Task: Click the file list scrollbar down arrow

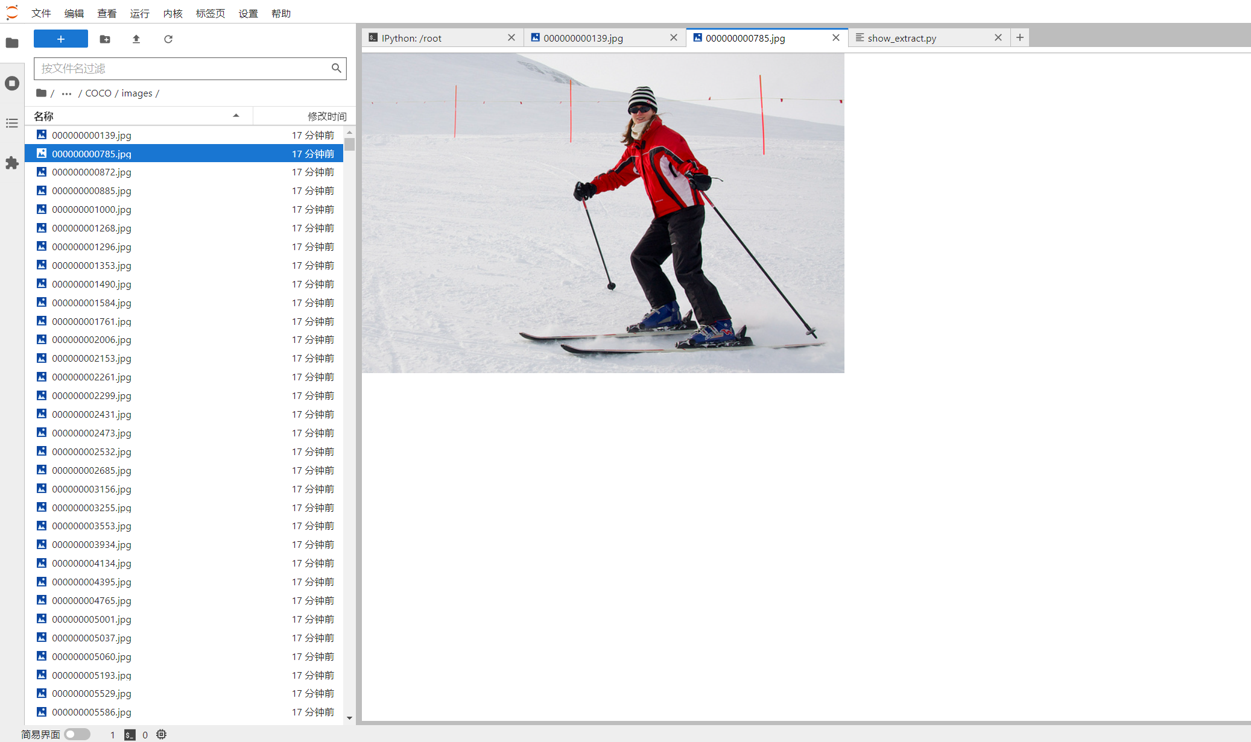Action: click(x=349, y=718)
